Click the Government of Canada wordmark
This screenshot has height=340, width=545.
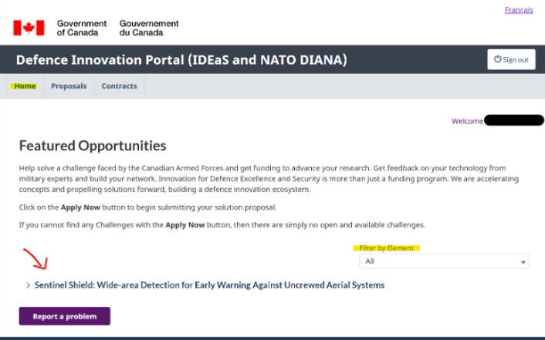pyautogui.click(x=82, y=28)
